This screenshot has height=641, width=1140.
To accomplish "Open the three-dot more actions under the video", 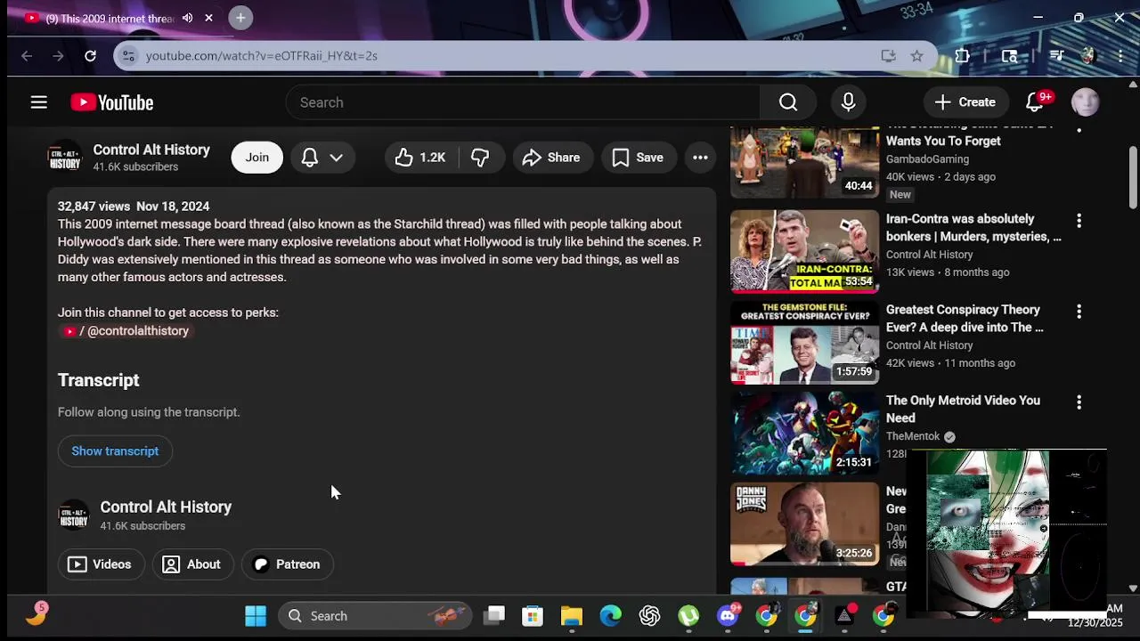I will (x=700, y=158).
